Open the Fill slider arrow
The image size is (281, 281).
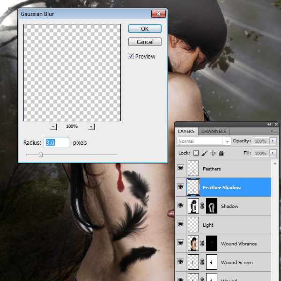pyautogui.click(x=273, y=153)
